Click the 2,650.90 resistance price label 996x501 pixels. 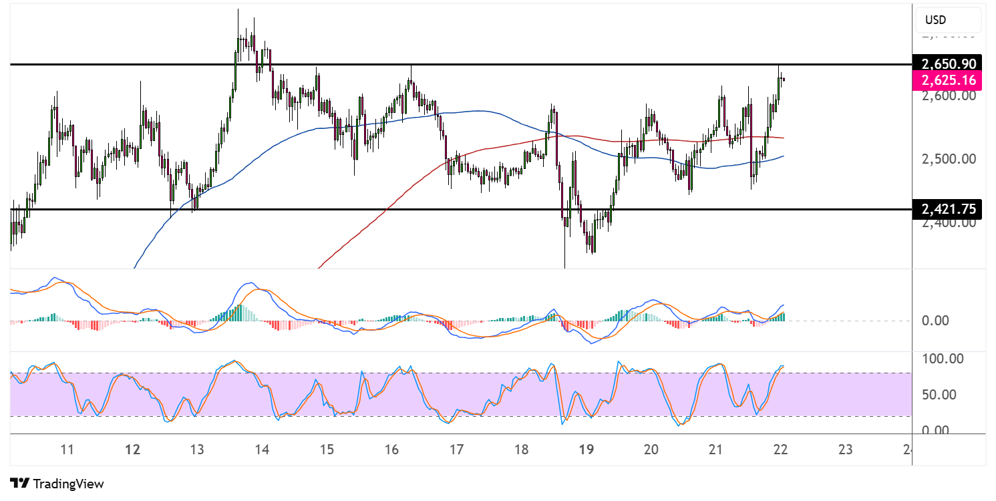[949, 64]
